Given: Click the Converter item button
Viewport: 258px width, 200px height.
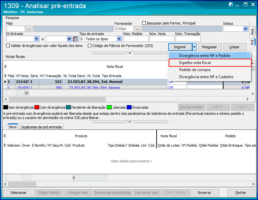Looking at the screenshot, I should click(x=147, y=193).
